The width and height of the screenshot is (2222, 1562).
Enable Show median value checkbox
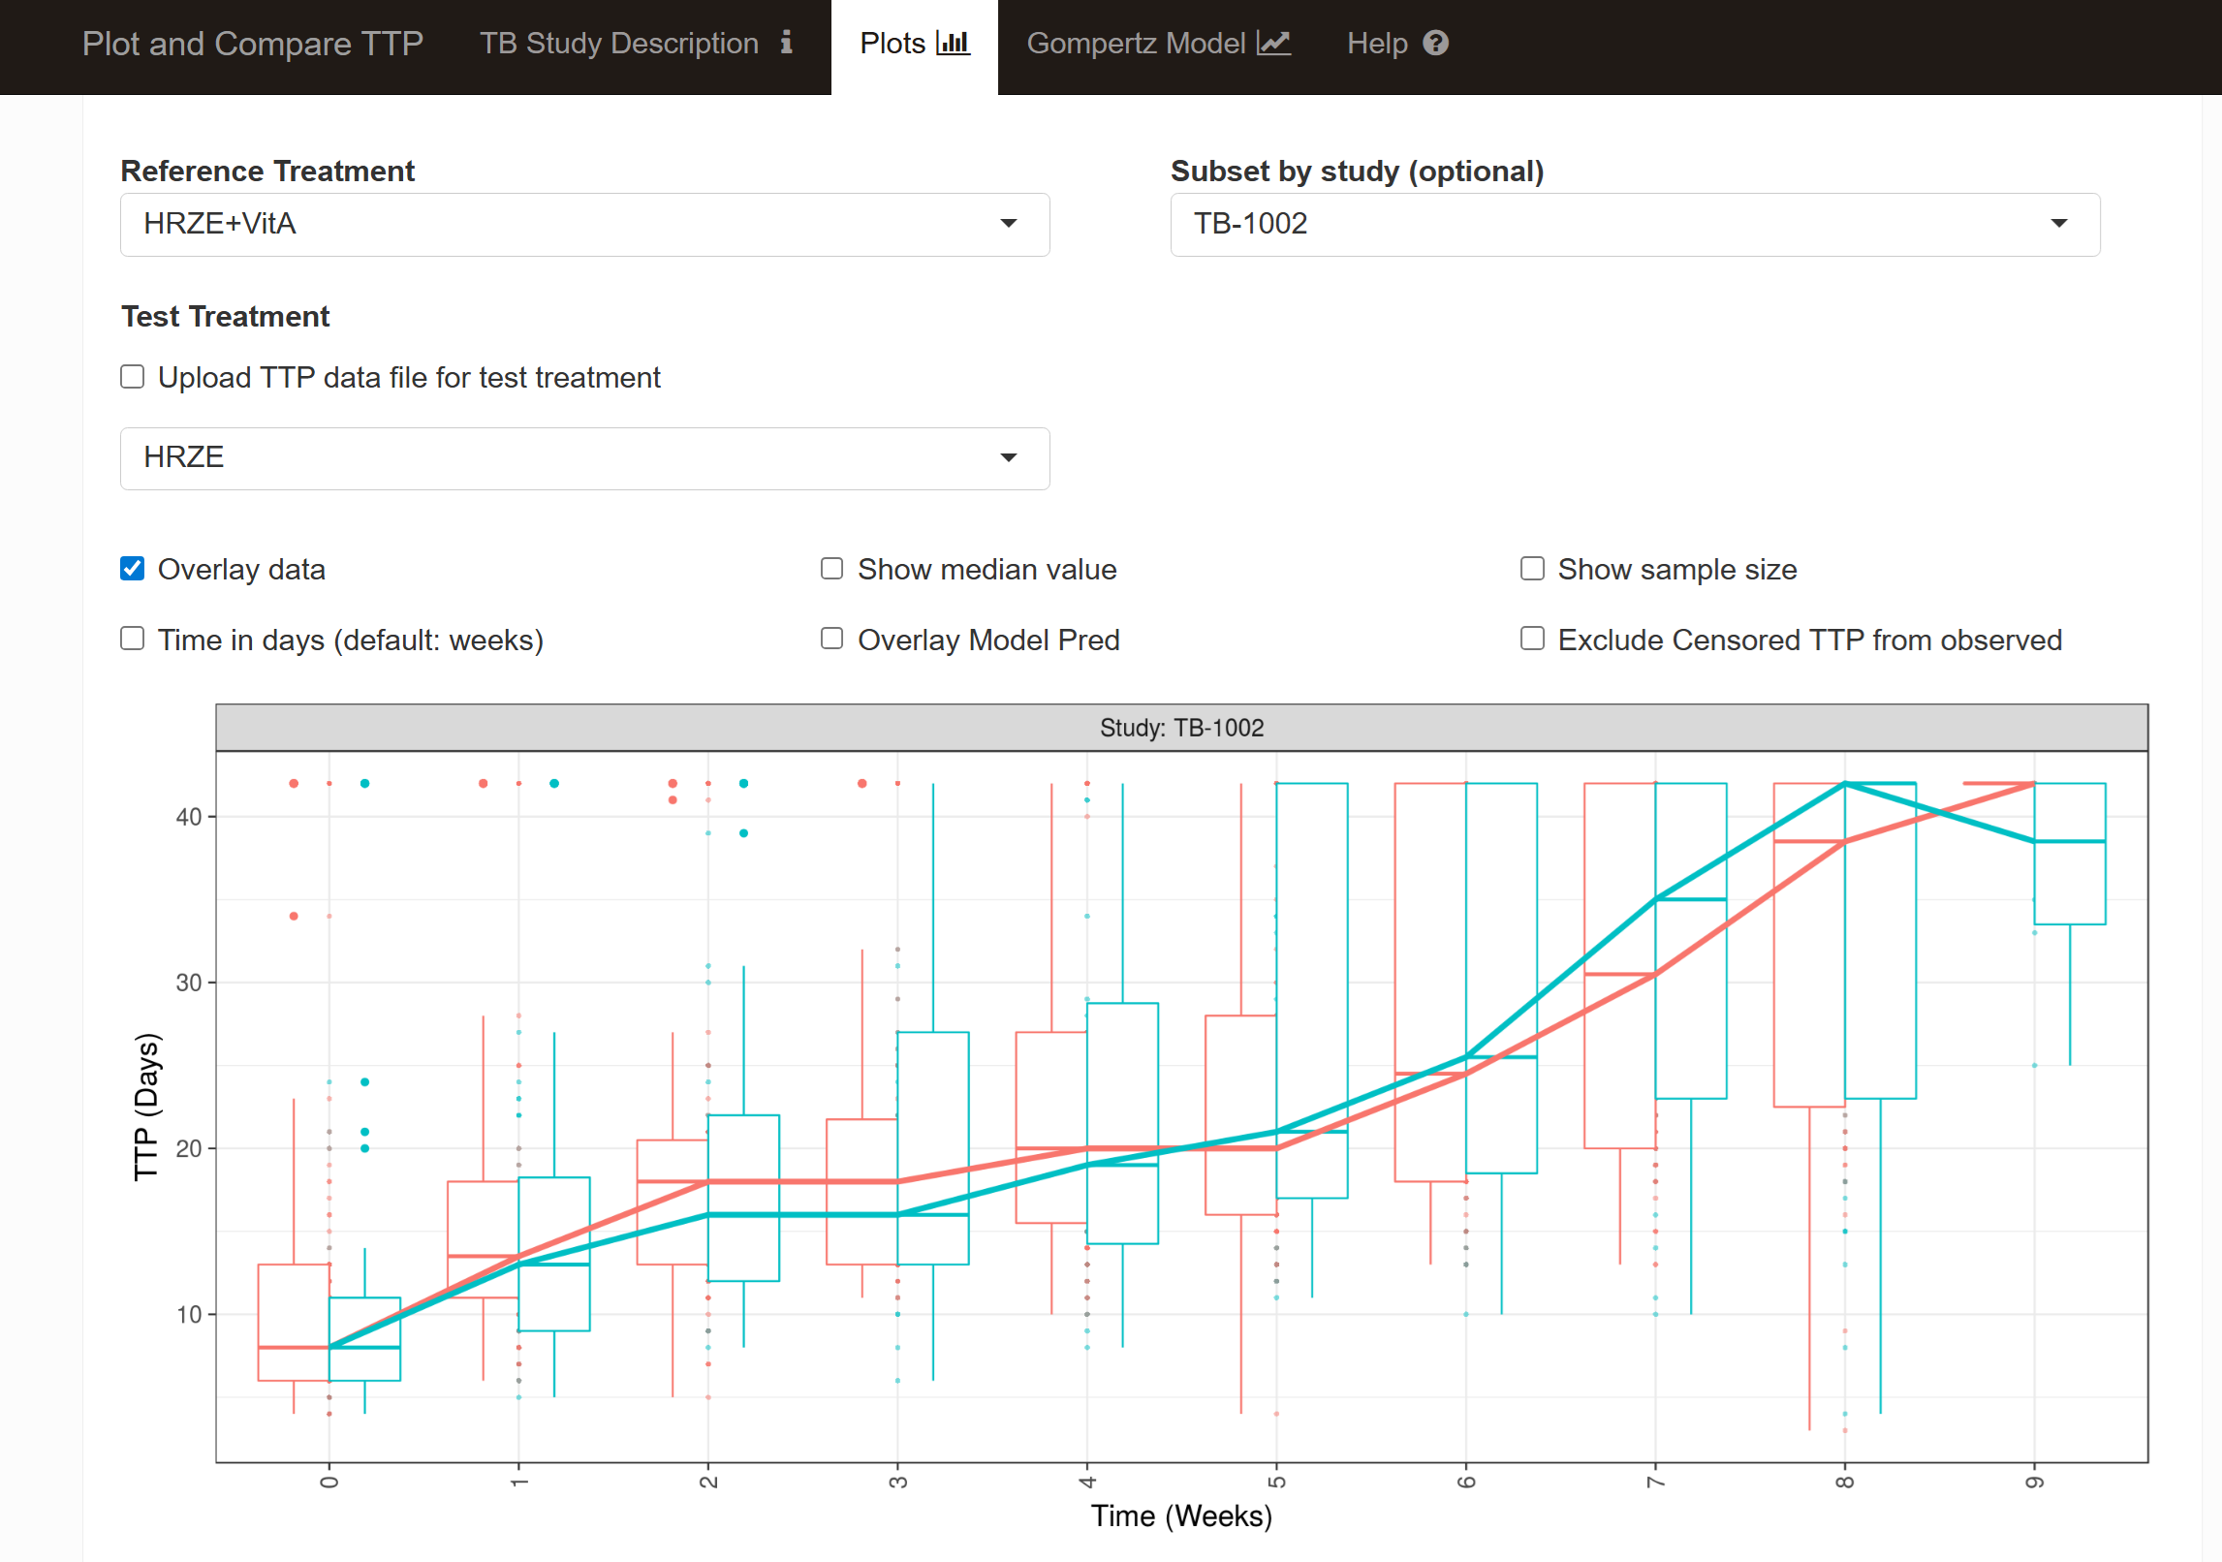pos(831,569)
